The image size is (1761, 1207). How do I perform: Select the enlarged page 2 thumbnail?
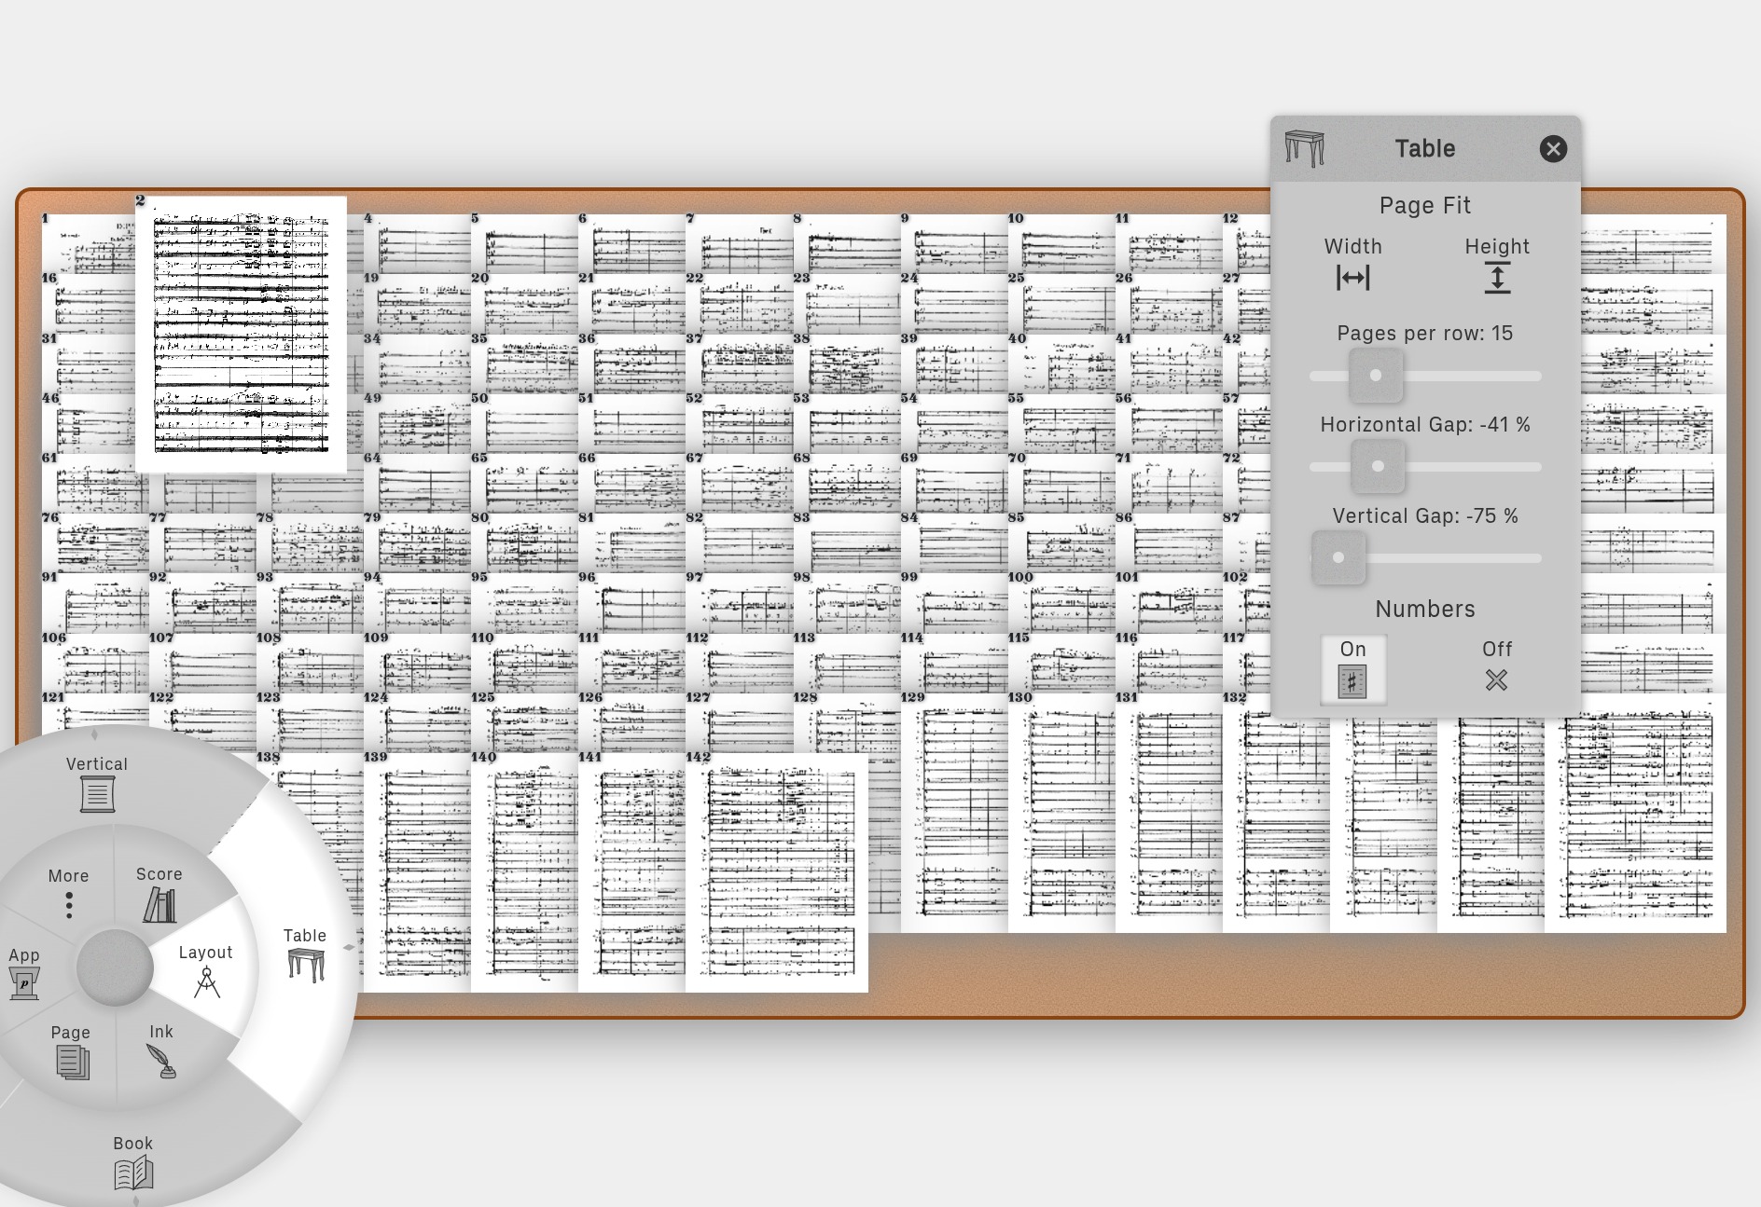[x=241, y=334]
